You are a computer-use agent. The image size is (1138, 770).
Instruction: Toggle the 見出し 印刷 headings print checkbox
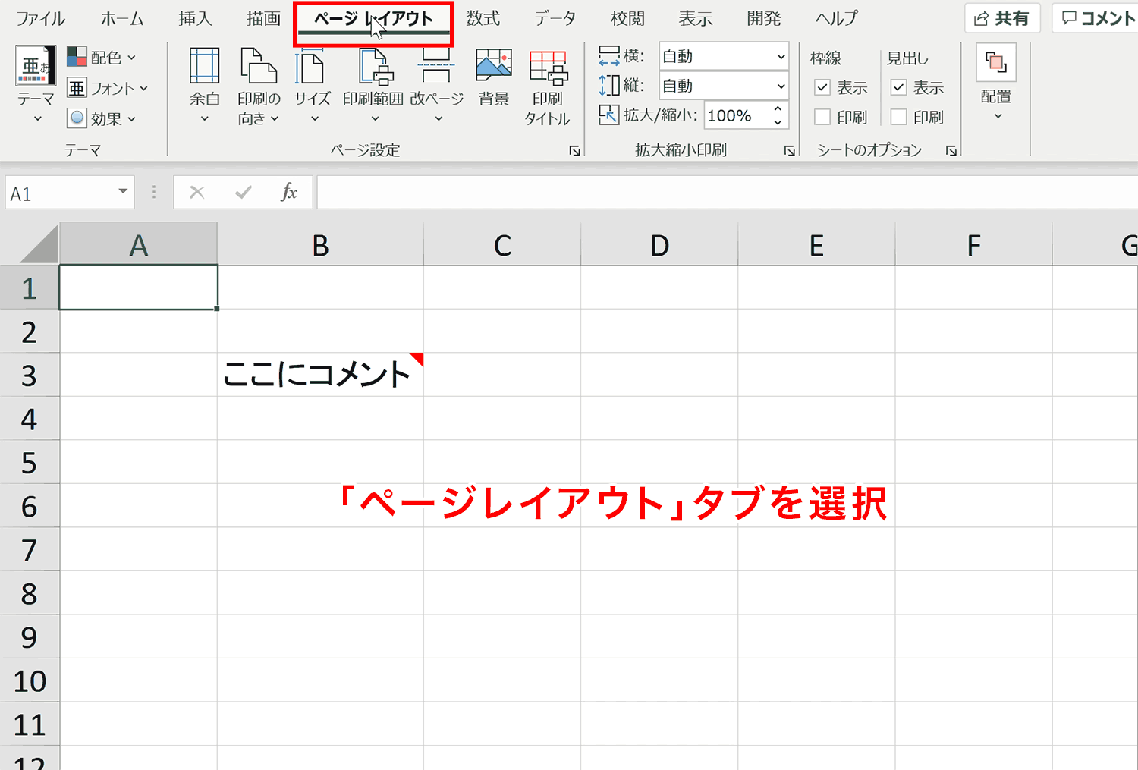(x=899, y=117)
